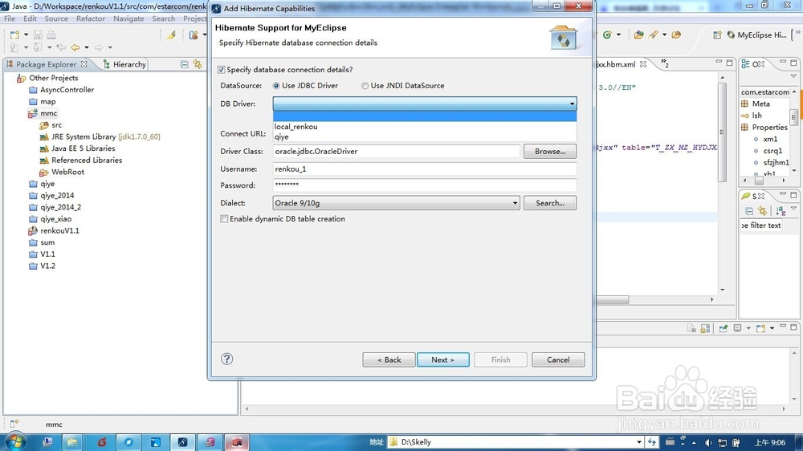Click the back navigation arrow in toolbar
The width and height of the screenshot is (803, 451).
(75, 47)
